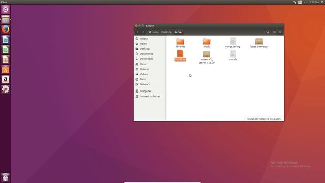Open the libraries folder

[x=180, y=43]
